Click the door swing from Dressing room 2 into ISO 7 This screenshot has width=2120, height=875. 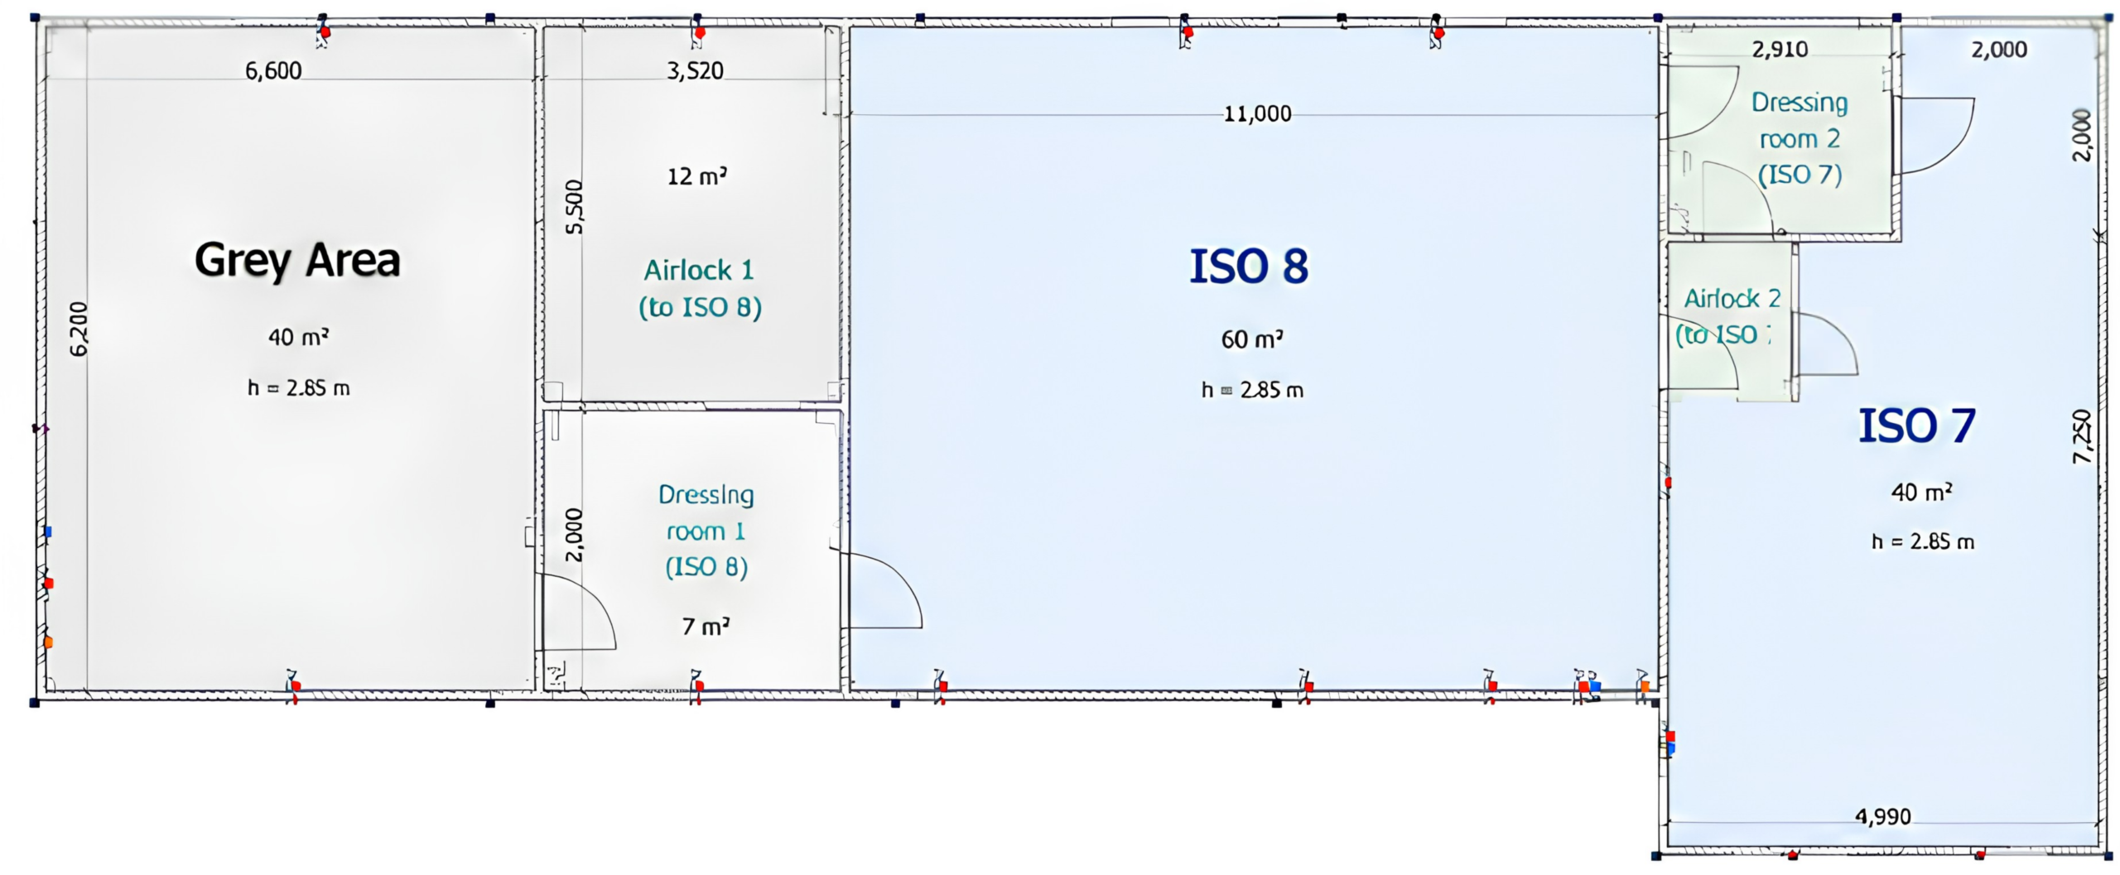tap(1934, 136)
